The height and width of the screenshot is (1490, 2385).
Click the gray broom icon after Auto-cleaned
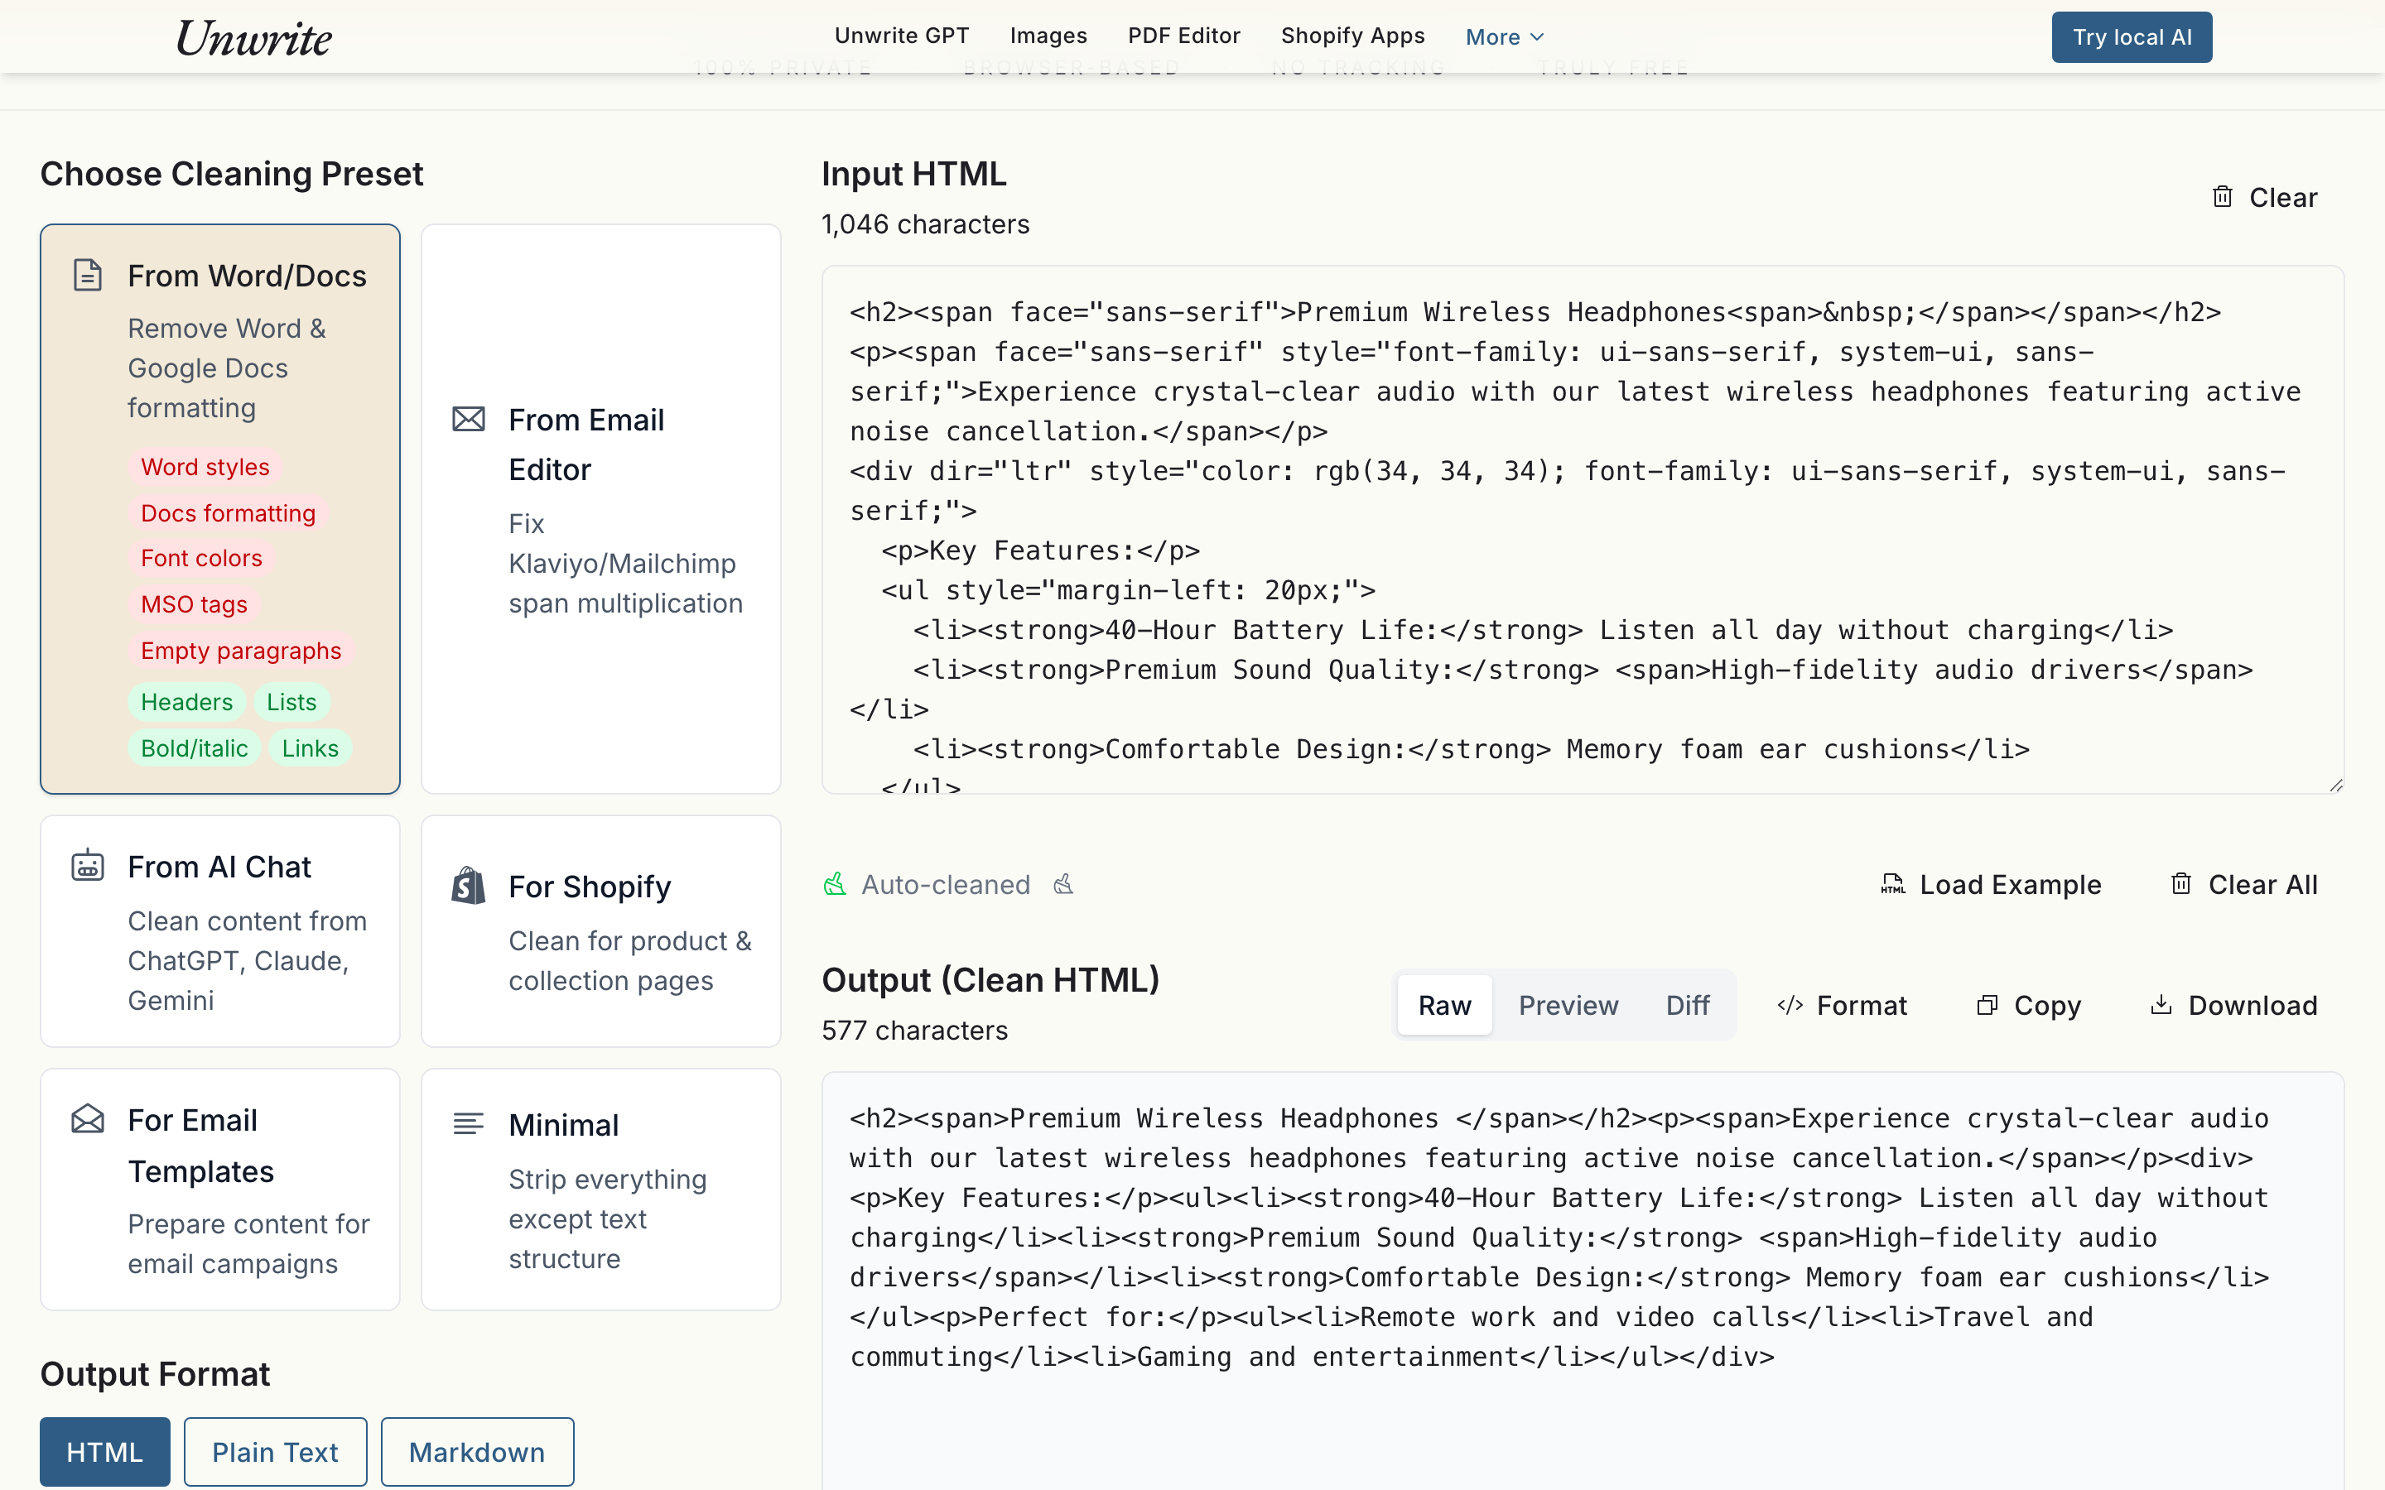coord(1062,884)
